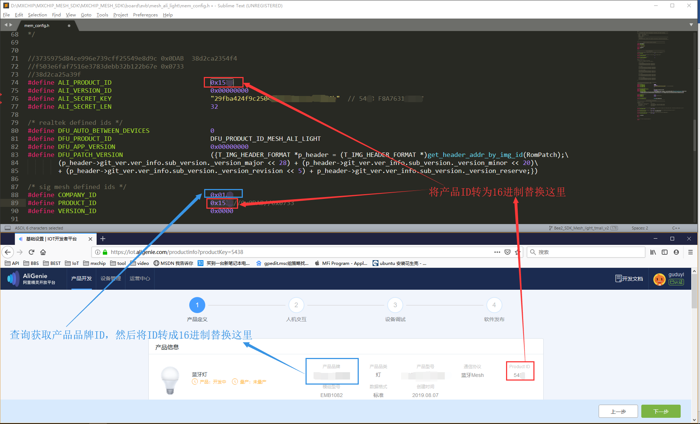Image resolution: width=700 pixels, height=424 pixels.
Task: Click the 上一步 button
Action: 618,411
